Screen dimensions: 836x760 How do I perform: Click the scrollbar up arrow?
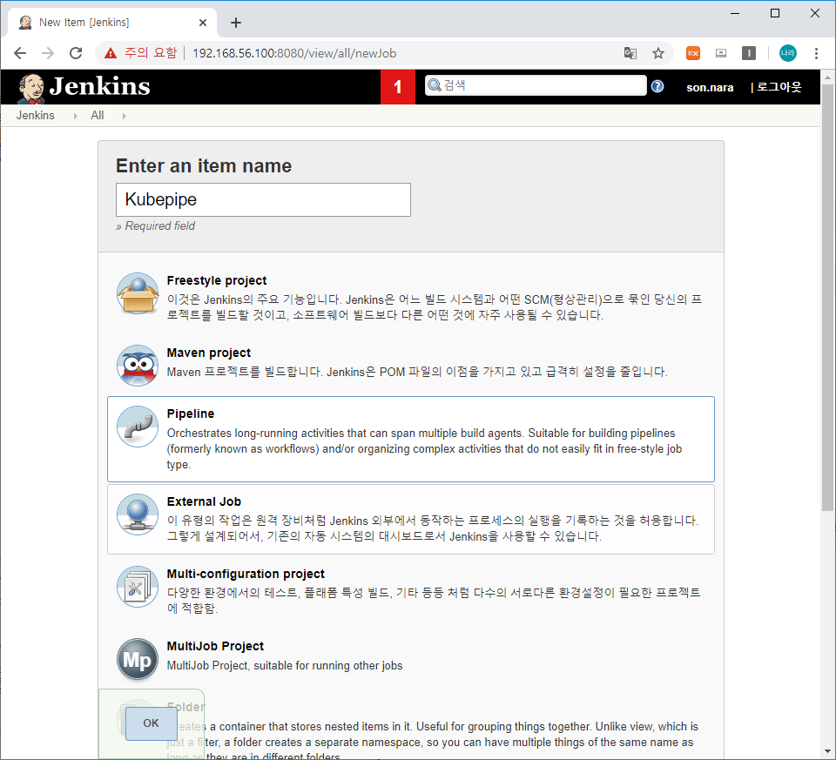827,77
